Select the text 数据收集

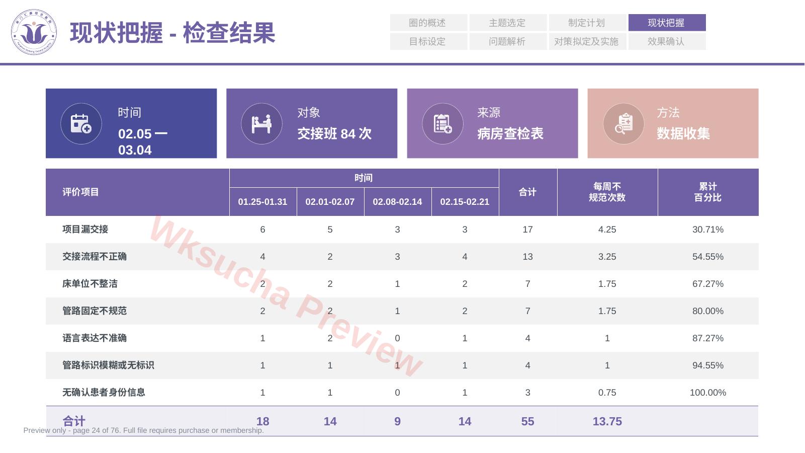683,134
